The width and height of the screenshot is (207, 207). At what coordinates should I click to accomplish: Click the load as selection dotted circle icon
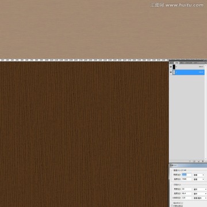[x=190, y=162]
